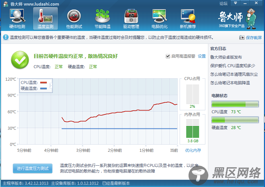Collapse the chart legend with arrow
The width and height of the screenshot is (265, 187).
(x=51, y=86)
